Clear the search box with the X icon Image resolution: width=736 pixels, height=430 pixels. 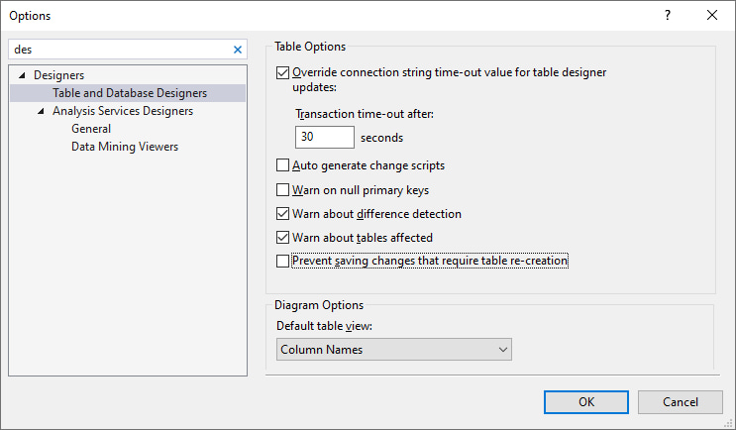[237, 49]
